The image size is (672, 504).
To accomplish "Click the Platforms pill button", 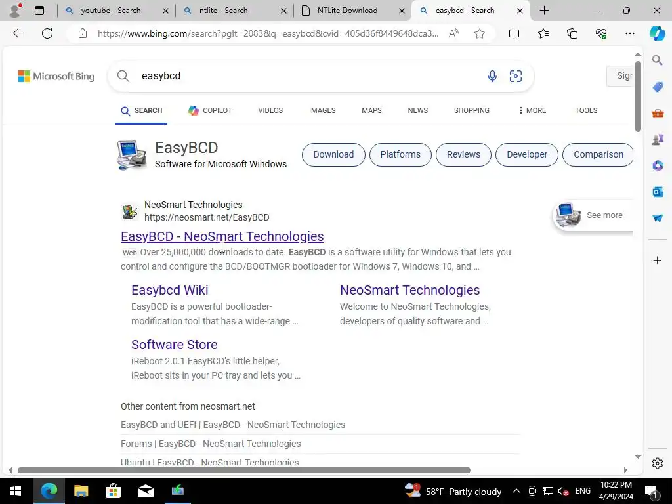I will pyautogui.click(x=400, y=154).
